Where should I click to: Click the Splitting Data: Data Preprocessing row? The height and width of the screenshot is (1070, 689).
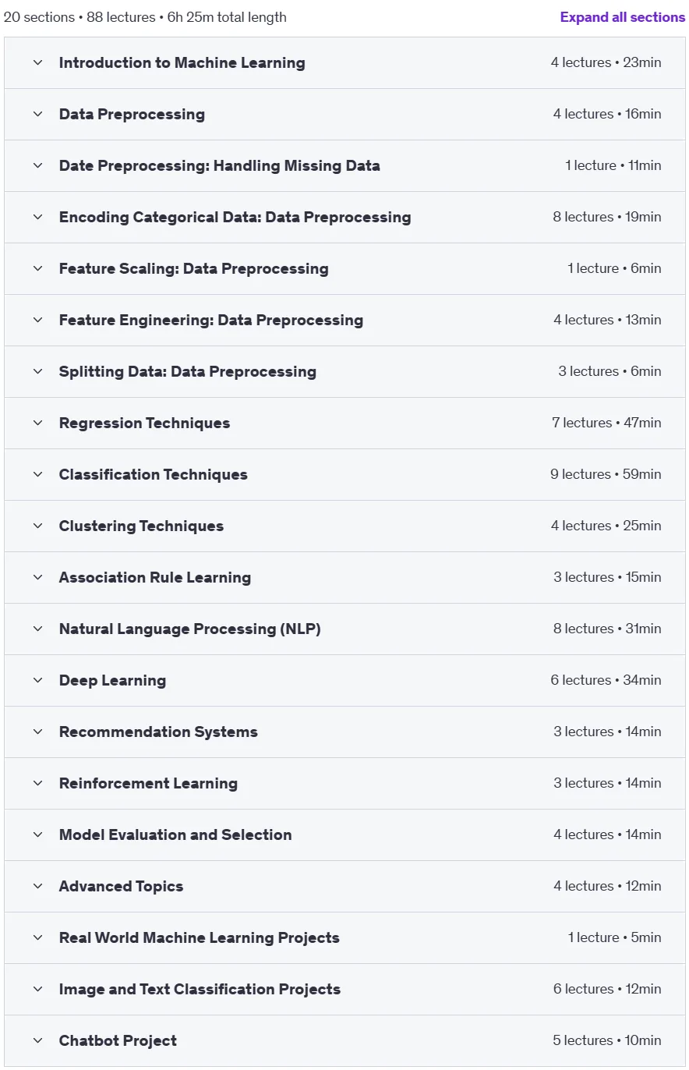(344, 371)
